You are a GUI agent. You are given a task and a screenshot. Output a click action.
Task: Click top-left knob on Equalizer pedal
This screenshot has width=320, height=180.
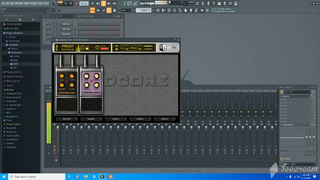(86, 76)
